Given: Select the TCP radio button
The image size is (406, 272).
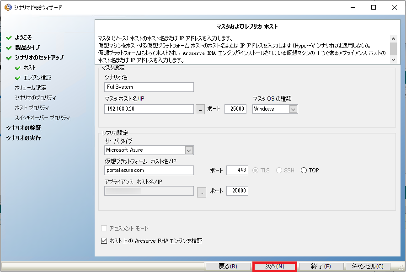Looking at the screenshot, I should [304, 171].
